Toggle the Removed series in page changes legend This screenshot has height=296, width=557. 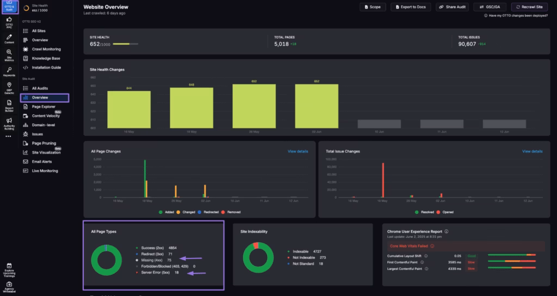[232, 212]
